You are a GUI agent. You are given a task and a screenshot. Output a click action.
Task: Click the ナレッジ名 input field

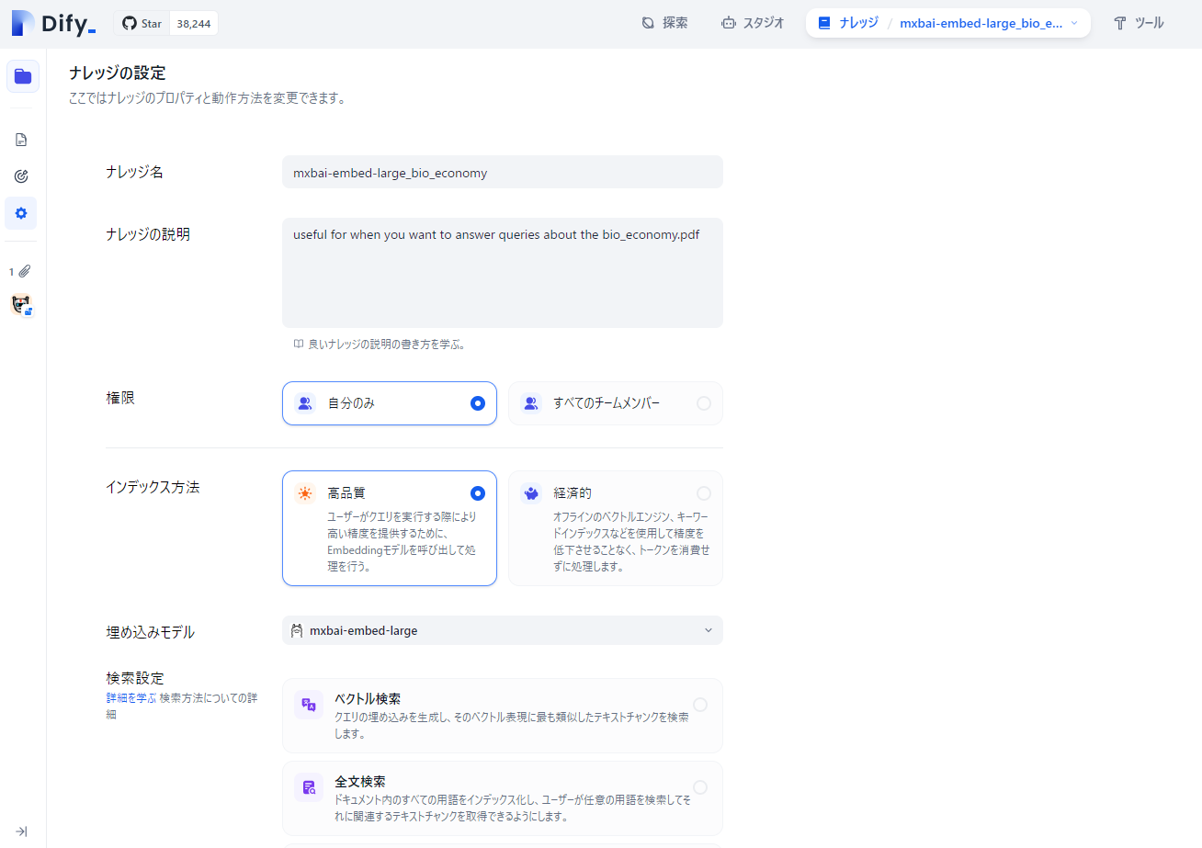click(x=503, y=172)
